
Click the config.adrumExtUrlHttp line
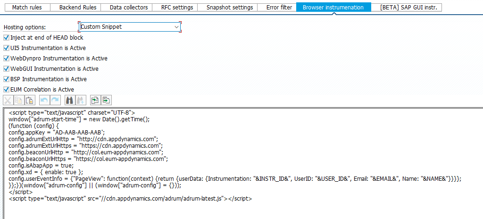pyautogui.click(x=83, y=139)
